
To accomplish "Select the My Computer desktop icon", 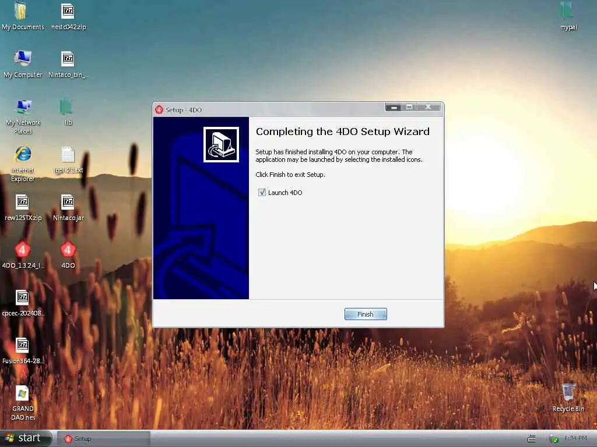I will (23, 64).
